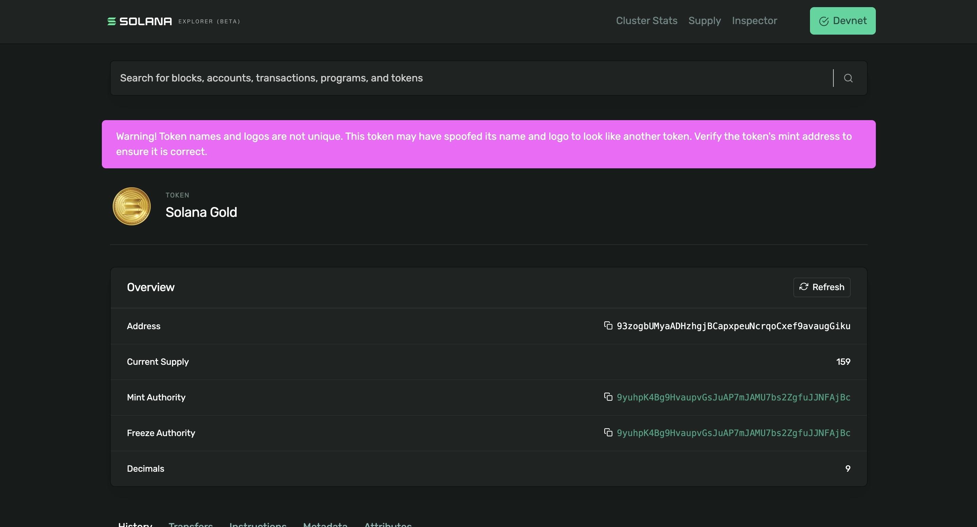Screen dimensions: 977x527
Task: Click the search magnifier icon
Action: pyautogui.click(x=848, y=78)
